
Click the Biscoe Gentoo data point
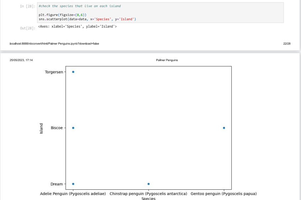(x=224, y=128)
